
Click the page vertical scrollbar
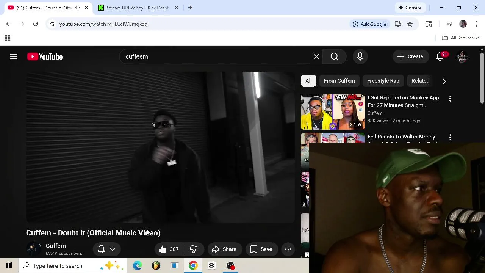(482, 78)
